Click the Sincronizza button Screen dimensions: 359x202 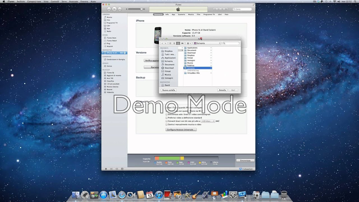click(245, 160)
